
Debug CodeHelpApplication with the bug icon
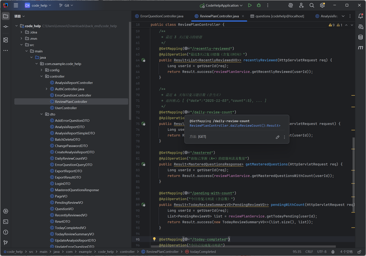pos(259,5)
